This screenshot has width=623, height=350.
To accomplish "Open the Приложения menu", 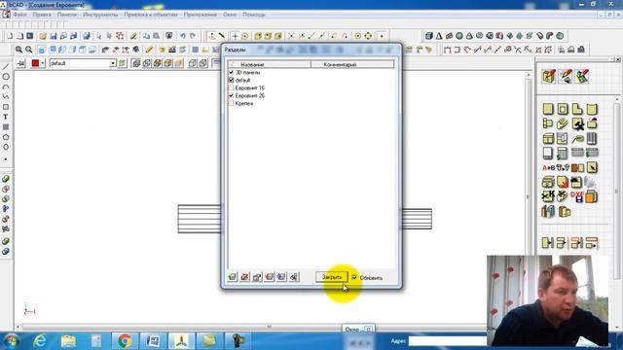I will [201, 15].
